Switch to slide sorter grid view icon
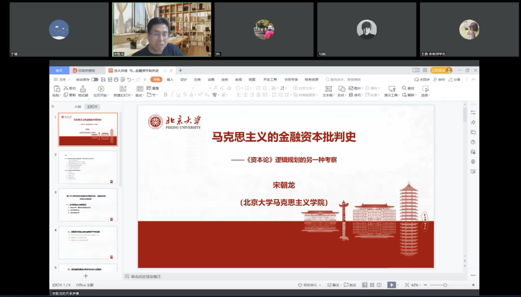 click(x=372, y=285)
